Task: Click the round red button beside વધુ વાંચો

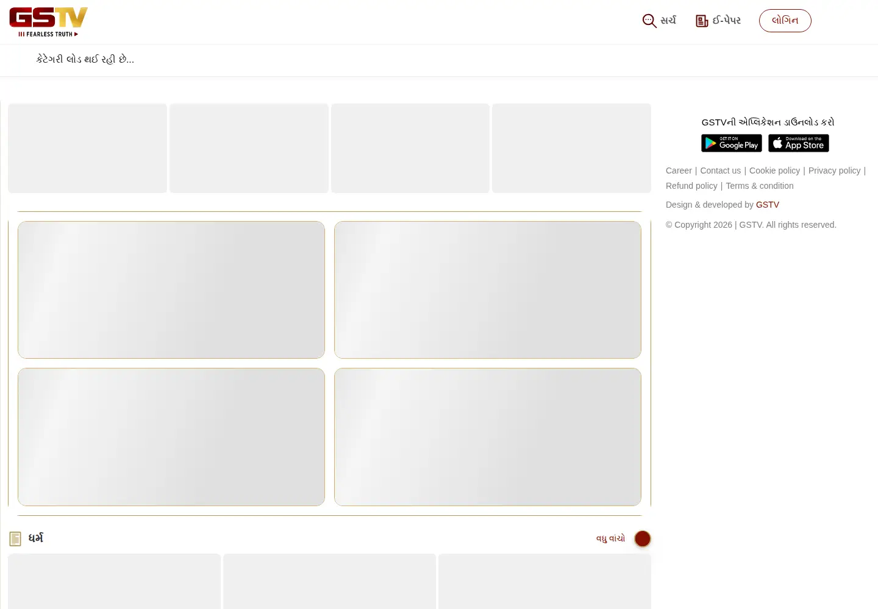Action: click(x=643, y=539)
